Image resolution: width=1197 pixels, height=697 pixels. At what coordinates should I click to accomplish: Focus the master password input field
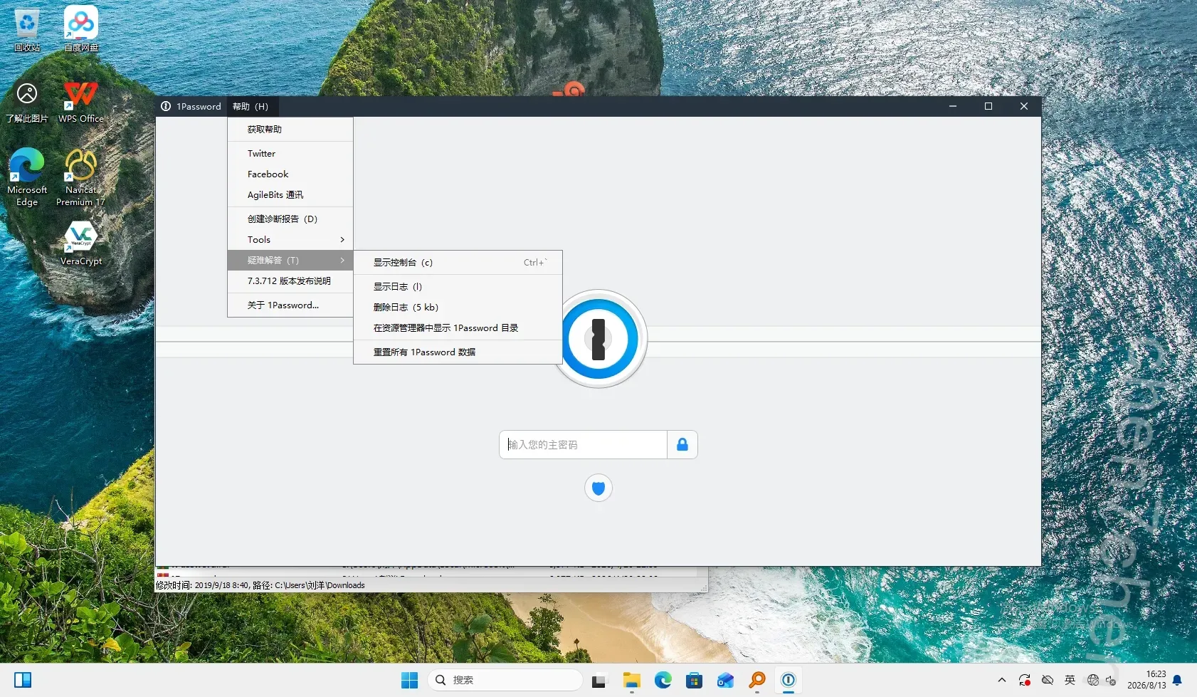pyautogui.click(x=584, y=445)
